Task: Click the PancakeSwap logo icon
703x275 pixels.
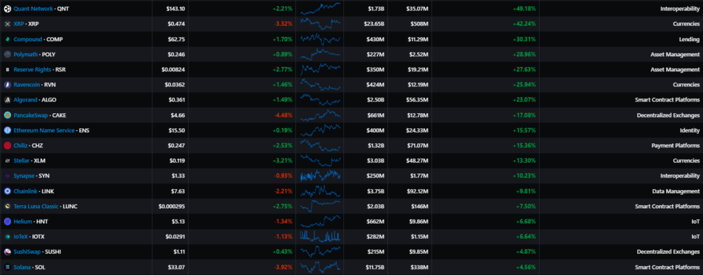Action: coord(7,115)
